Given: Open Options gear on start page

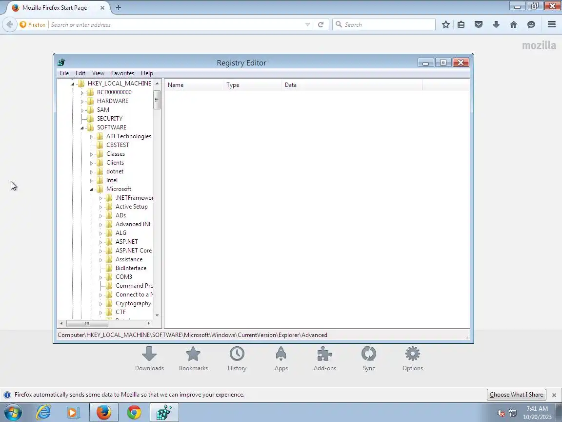Looking at the screenshot, I should pyautogui.click(x=413, y=359).
